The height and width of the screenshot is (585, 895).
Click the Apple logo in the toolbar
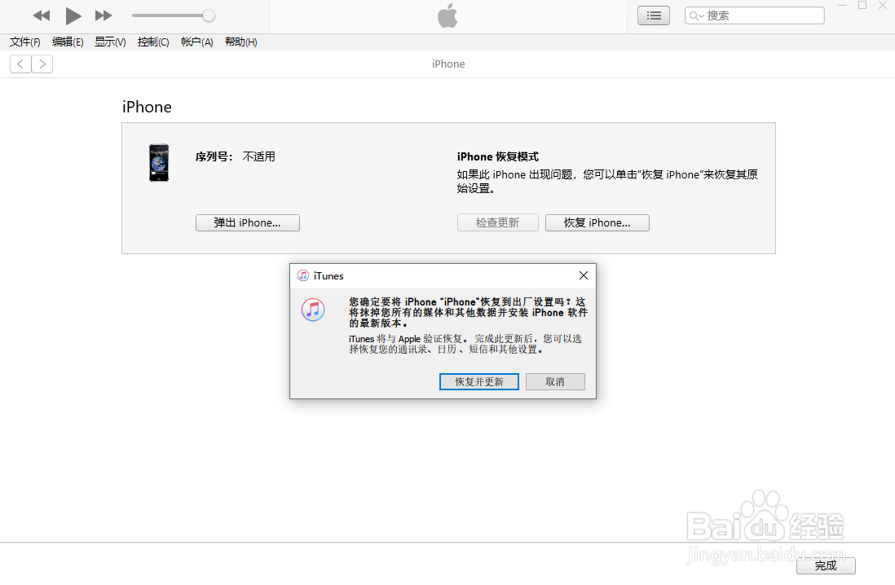[x=447, y=15]
